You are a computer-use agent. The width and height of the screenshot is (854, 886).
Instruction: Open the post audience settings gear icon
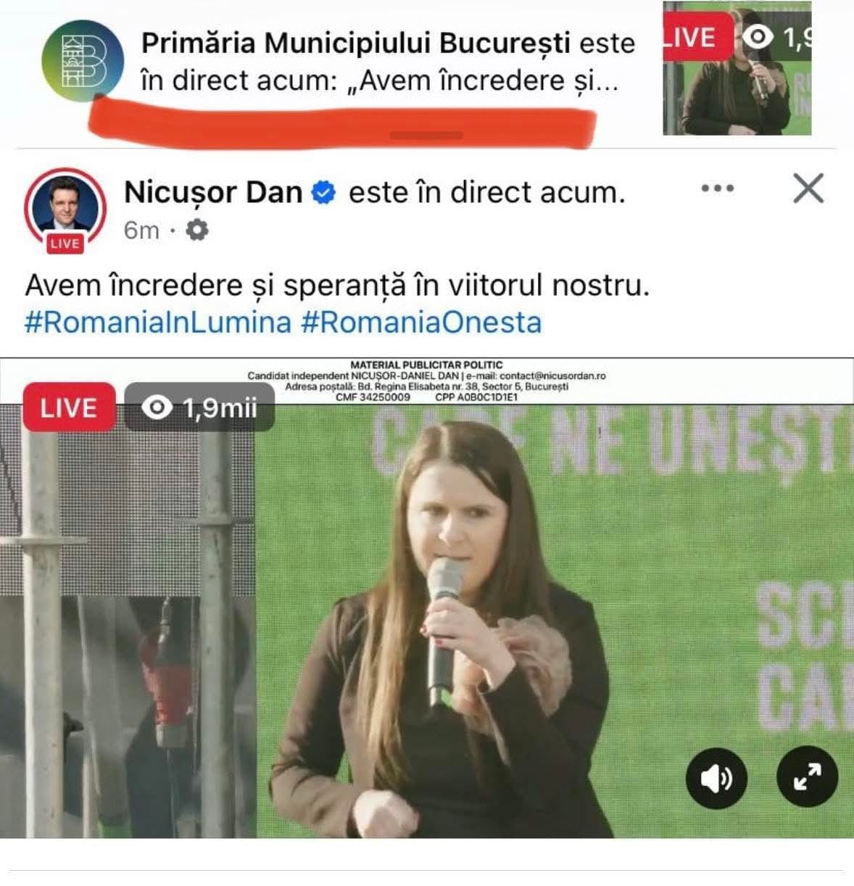[197, 230]
